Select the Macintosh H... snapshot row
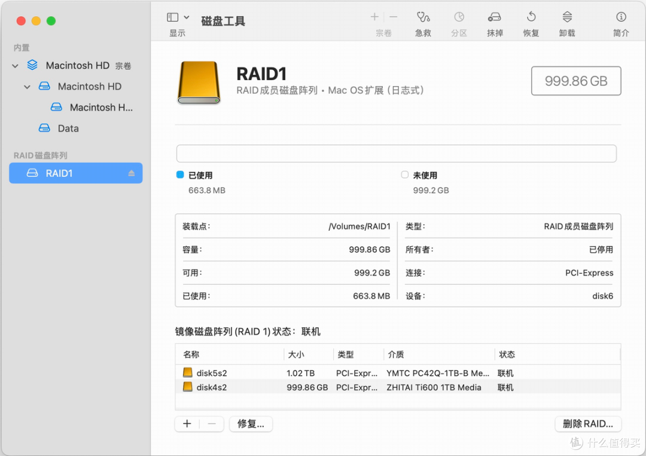Viewport: 646px width, 456px height. (x=77, y=108)
